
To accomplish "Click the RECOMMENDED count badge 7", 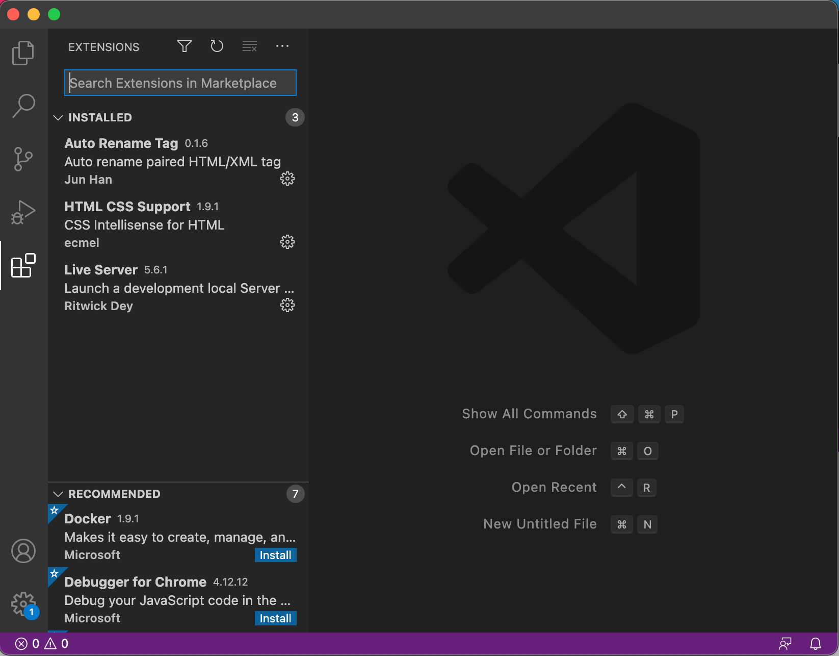I will tap(295, 494).
